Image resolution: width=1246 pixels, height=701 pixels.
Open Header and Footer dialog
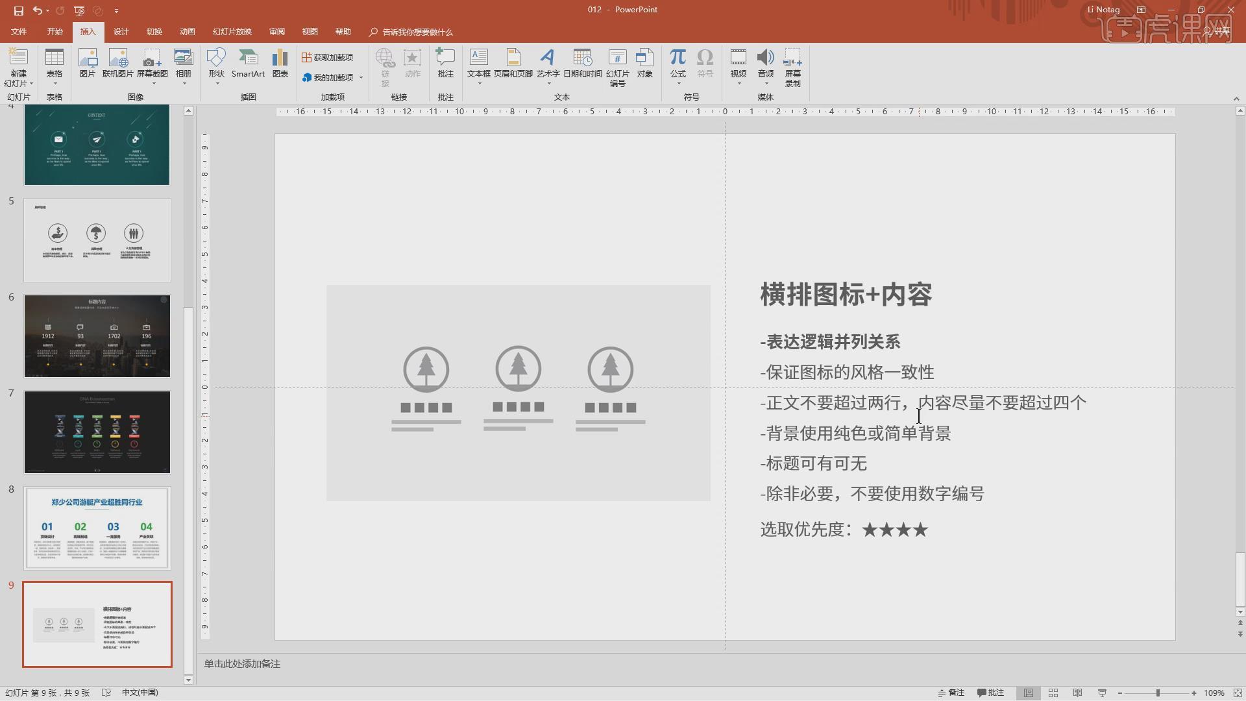click(513, 63)
